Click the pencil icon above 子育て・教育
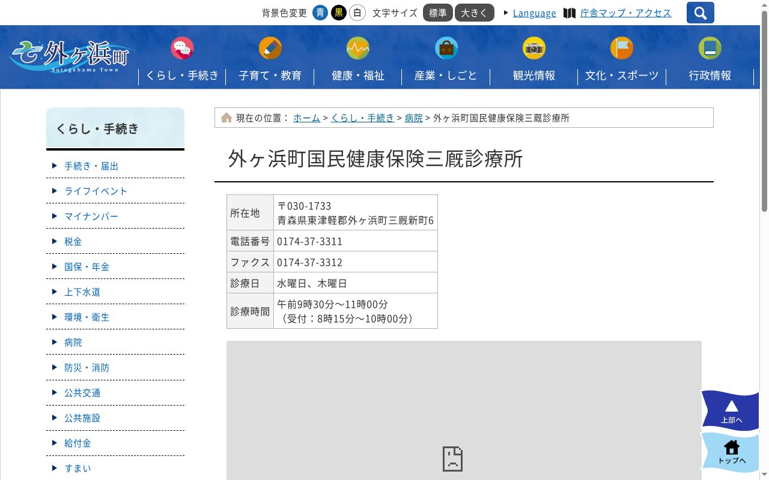Image resolution: width=769 pixels, height=480 pixels. [270, 48]
